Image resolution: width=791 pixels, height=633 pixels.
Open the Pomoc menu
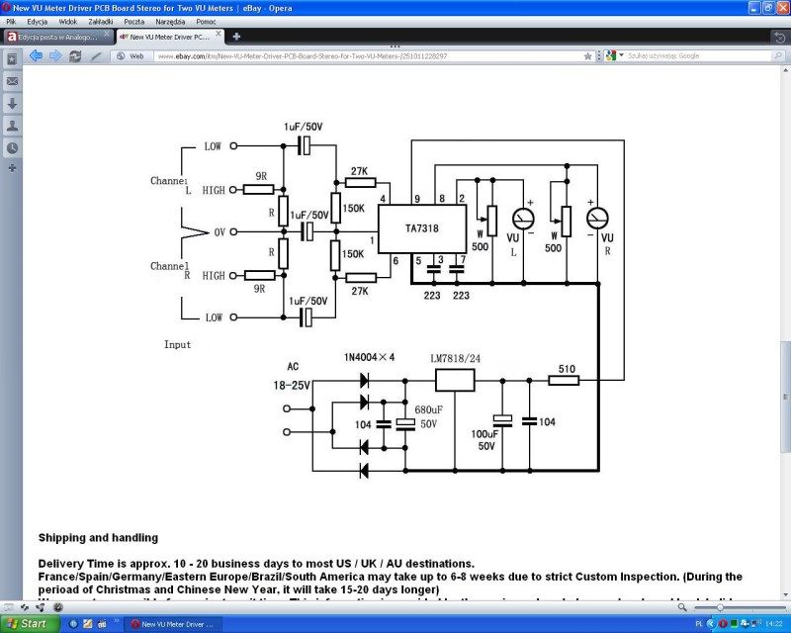[206, 22]
